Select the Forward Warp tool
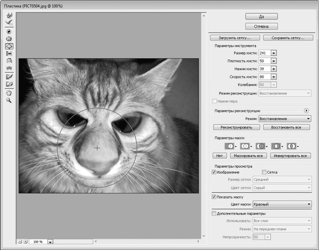 [8, 15]
